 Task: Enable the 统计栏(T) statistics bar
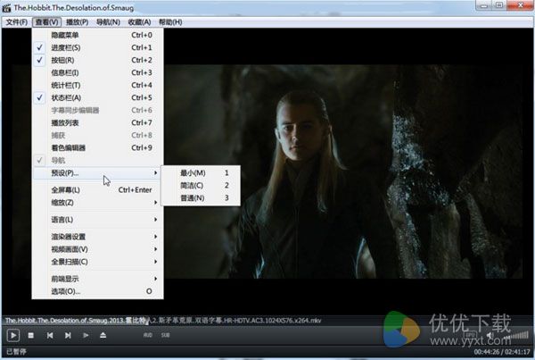[x=97, y=85]
